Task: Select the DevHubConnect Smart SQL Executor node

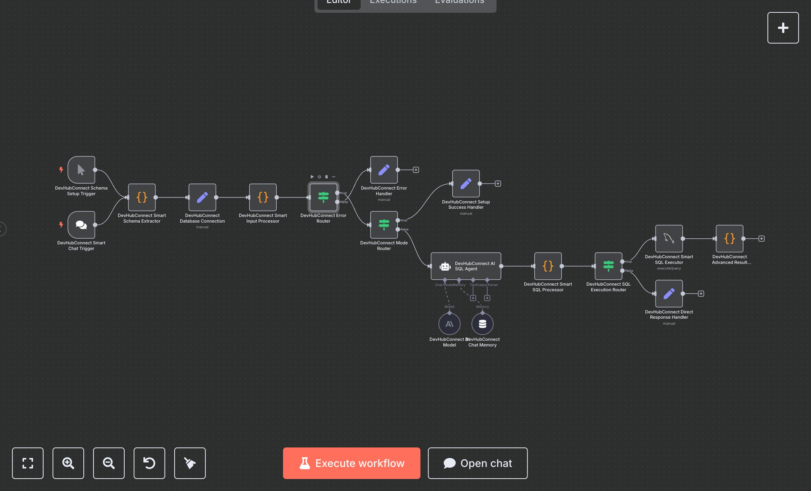Action: 669,239
